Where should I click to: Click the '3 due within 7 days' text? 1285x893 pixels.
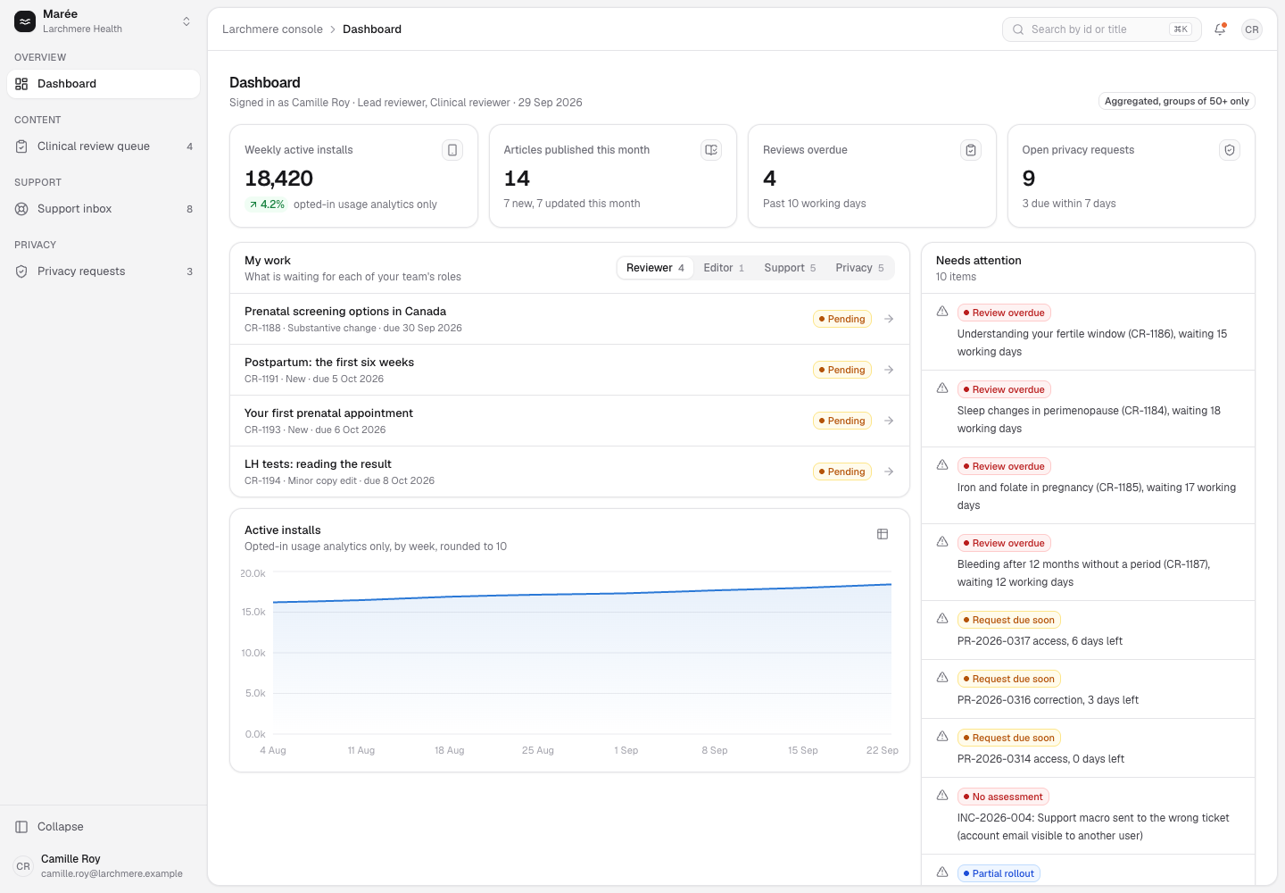pos(1069,204)
